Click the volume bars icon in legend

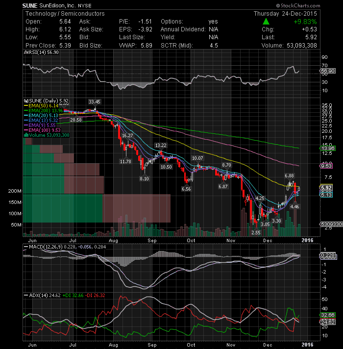tap(26, 135)
